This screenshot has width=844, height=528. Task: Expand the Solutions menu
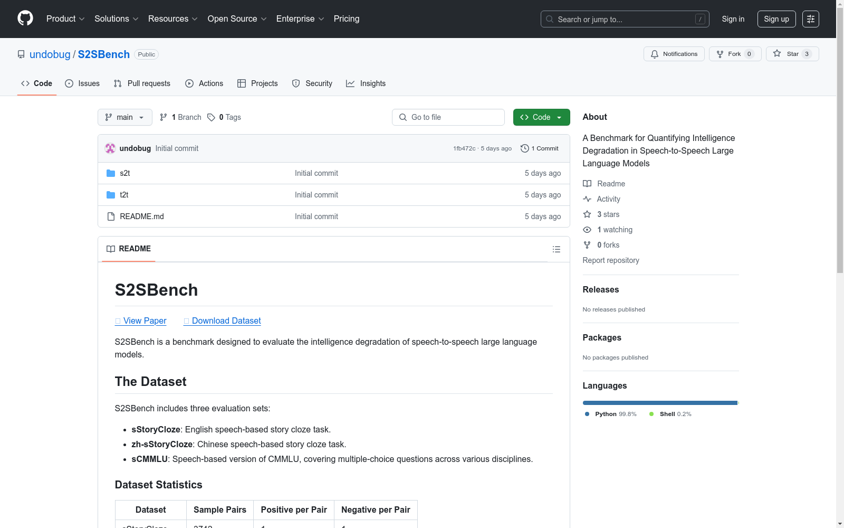point(116,18)
